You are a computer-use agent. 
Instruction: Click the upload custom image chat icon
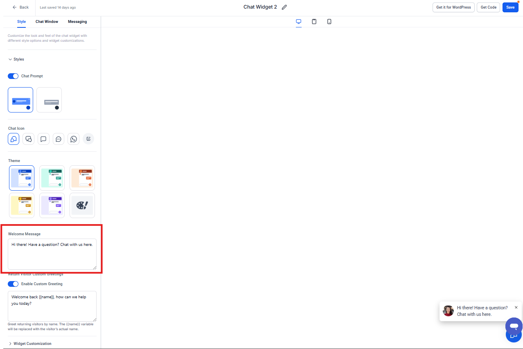88,139
